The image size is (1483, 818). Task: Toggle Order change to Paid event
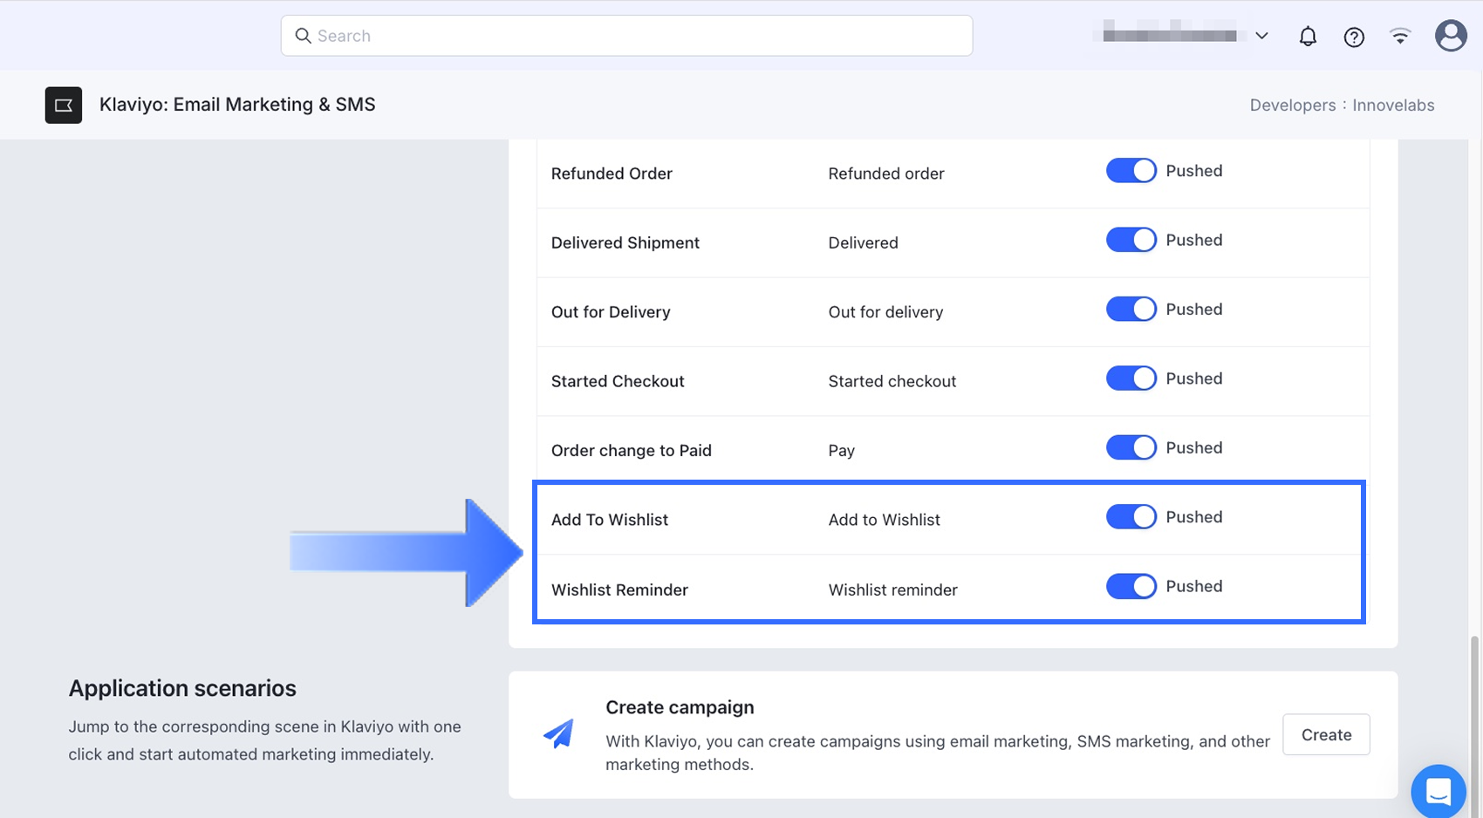pos(1131,448)
